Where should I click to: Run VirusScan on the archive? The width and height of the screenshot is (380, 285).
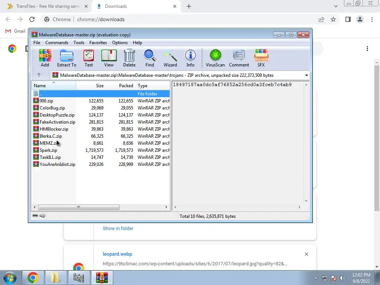click(x=215, y=58)
